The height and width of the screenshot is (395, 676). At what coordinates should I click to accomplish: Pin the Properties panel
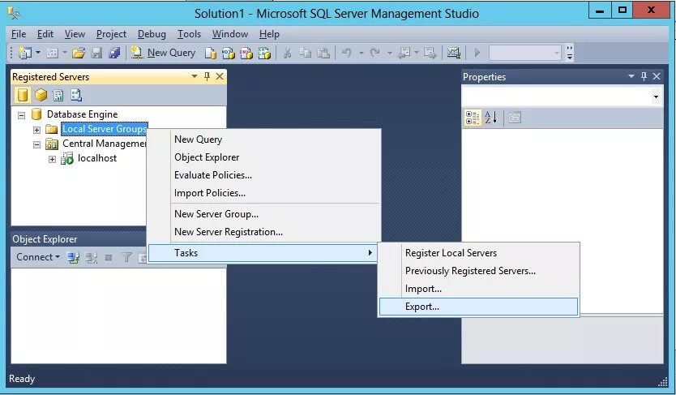(x=644, y=76)
